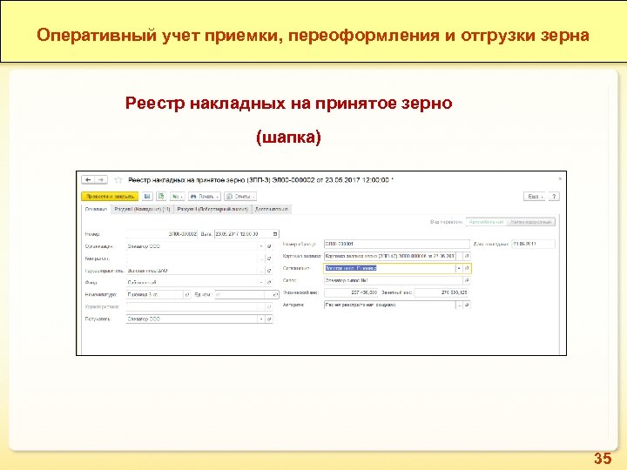Open the calendar picker in Дата field

pos(275,234)
